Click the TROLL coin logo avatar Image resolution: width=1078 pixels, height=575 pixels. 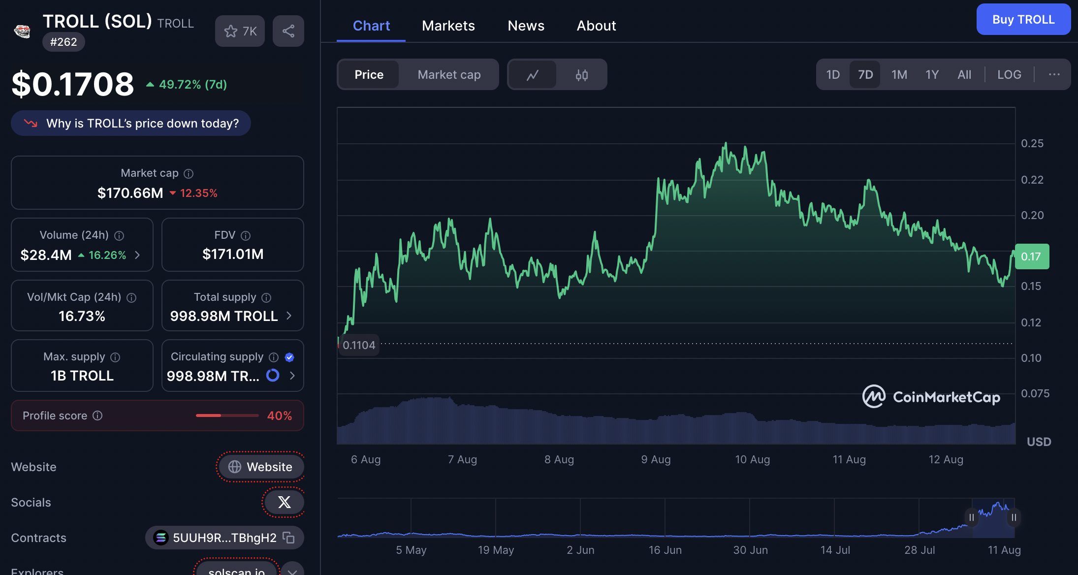coord(22,31)
